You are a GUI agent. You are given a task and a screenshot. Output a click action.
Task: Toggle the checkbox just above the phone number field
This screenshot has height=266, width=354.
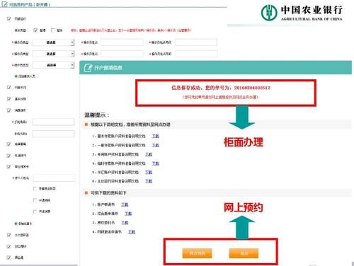pos(9,110)
